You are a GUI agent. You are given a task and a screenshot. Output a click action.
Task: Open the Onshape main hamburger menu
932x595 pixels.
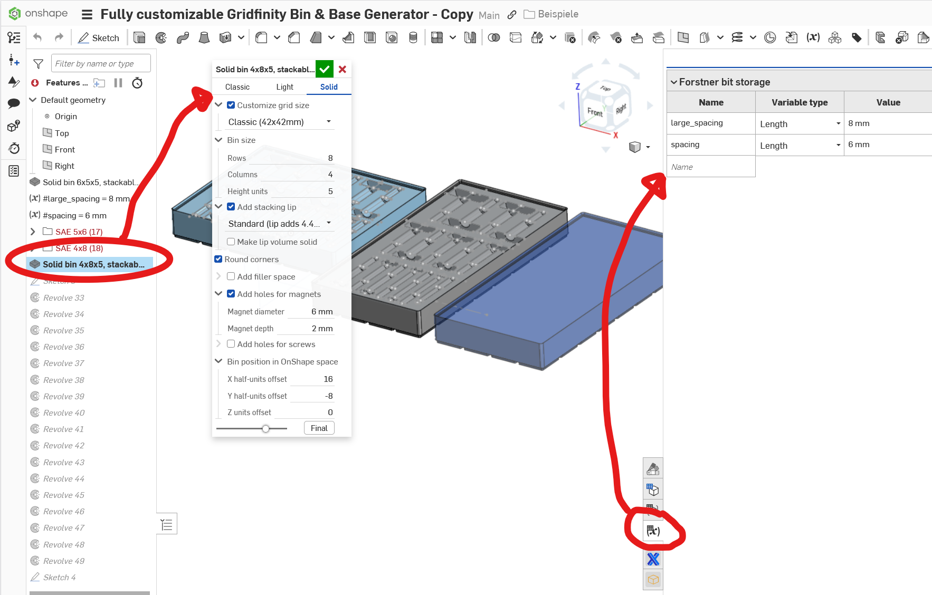[x=87, y=14]
